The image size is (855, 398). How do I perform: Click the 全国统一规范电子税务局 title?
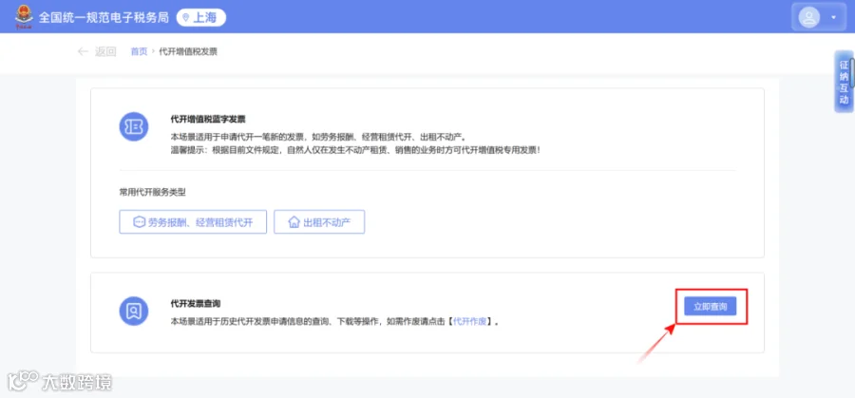click(104, 17)
